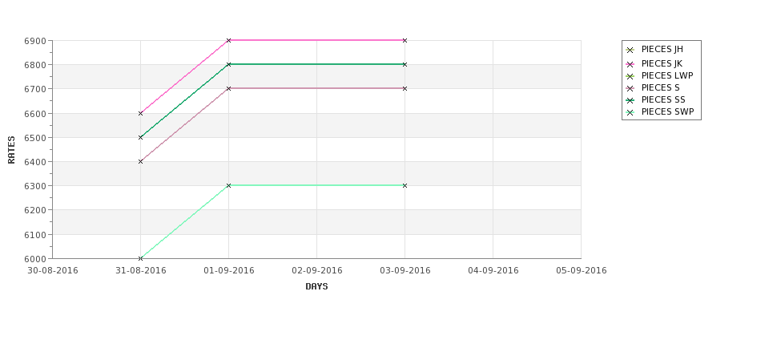The height and width of the screenshot is (344, 781).
Task: Click the 6700 point on 03-09-2016
Action: tap(405, 89)
